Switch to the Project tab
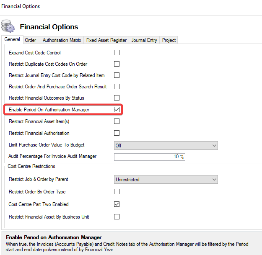262x255 pixels. point(169,40)
